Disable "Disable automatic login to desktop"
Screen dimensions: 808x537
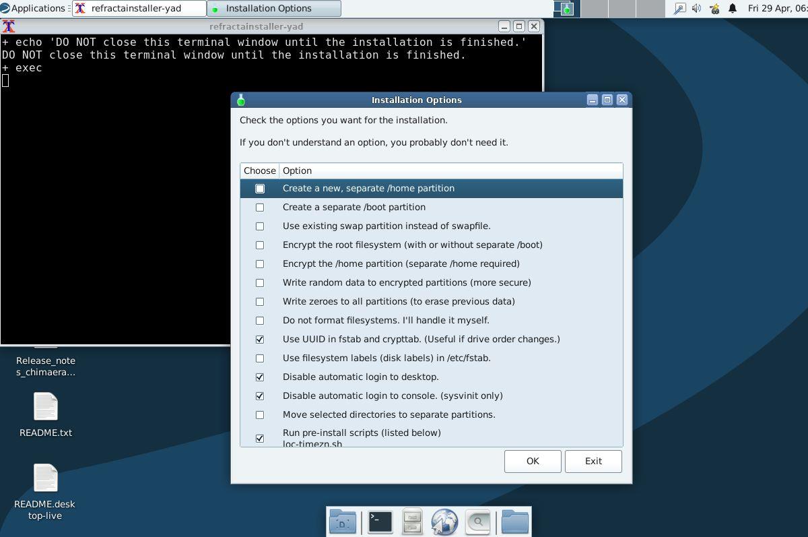click(x=259, y=377)
